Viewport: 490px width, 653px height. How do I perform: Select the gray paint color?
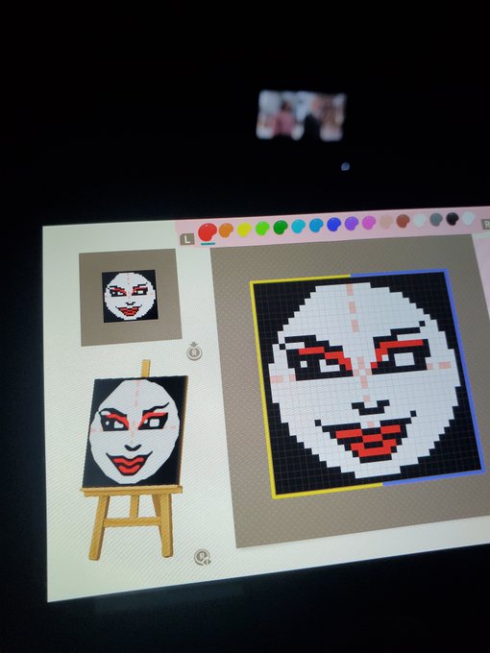coord(436,219)
